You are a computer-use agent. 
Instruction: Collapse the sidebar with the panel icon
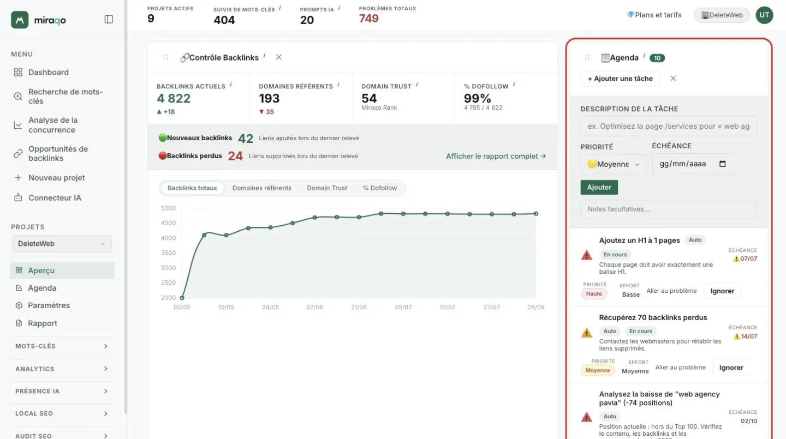coord(109,20)
